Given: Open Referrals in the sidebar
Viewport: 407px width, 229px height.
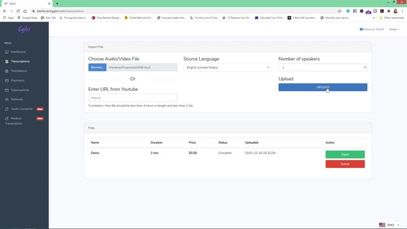Looking at the screenshot, I should 17,99.
